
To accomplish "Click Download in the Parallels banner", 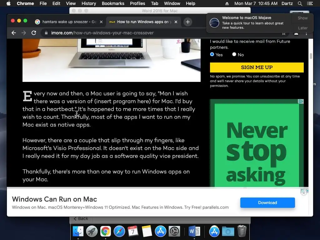I will (267, 202).
